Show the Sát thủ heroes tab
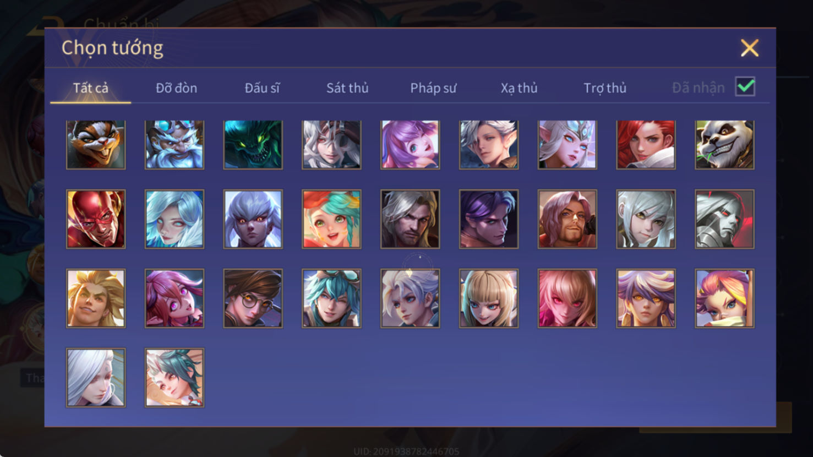Image resolution: width=813 pixels, height=457 pixels. (347, 88)
